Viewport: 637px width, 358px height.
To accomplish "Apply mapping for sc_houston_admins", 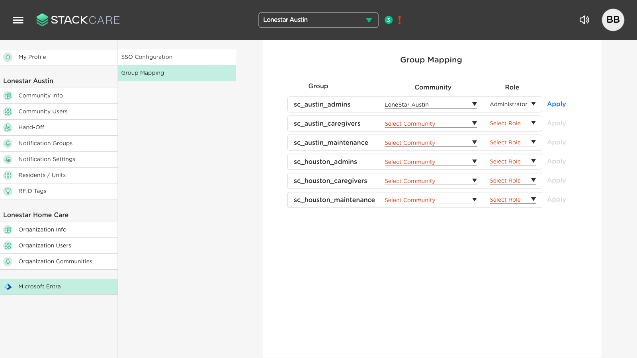I will click(x=556, y=161).
